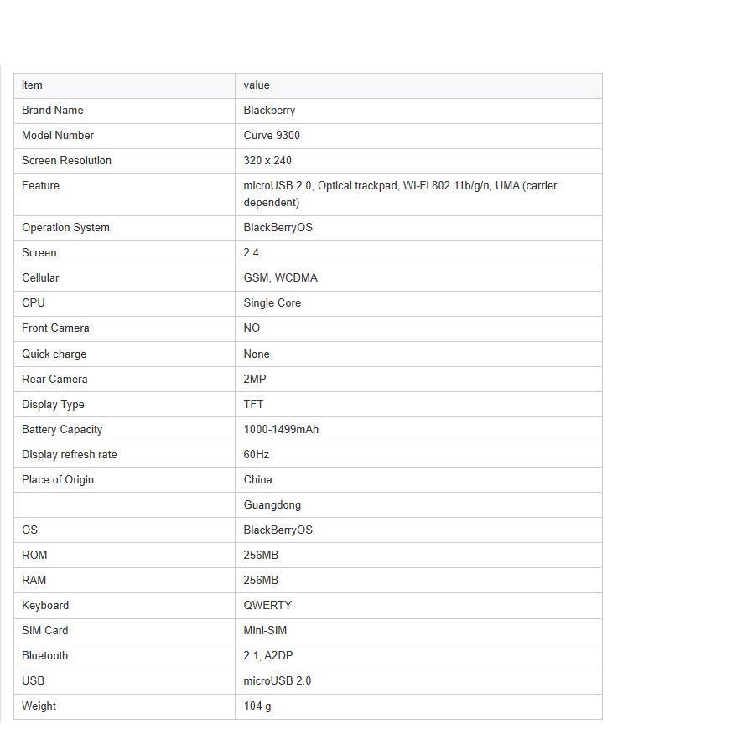
Task: Select the Guangdong origin value cell
Action: pos(418,505)
